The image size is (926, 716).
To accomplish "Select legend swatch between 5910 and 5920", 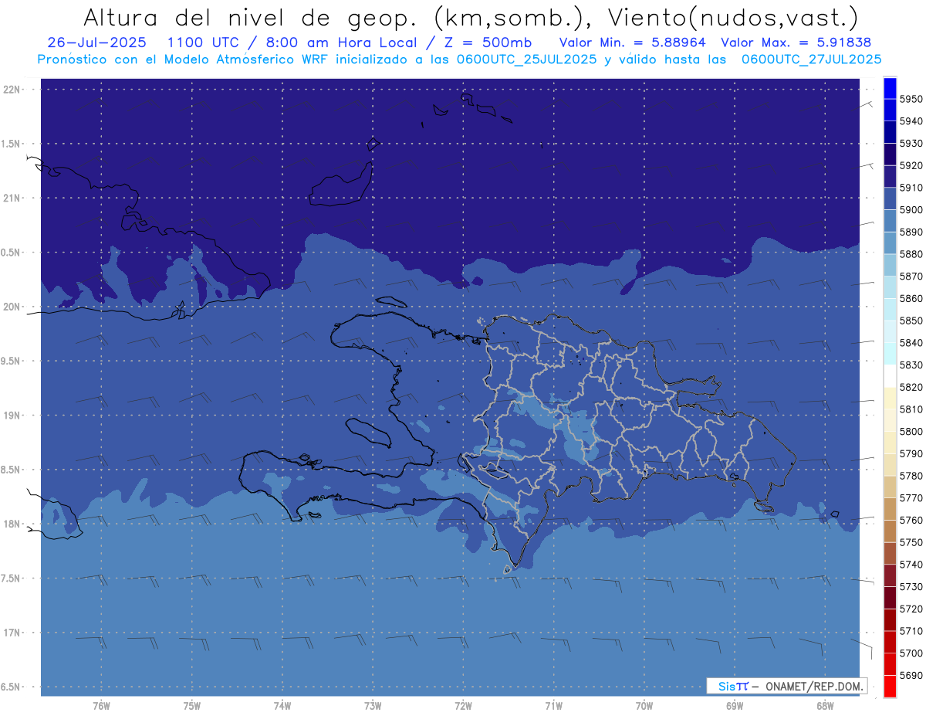I will click(x=890, y=176).
